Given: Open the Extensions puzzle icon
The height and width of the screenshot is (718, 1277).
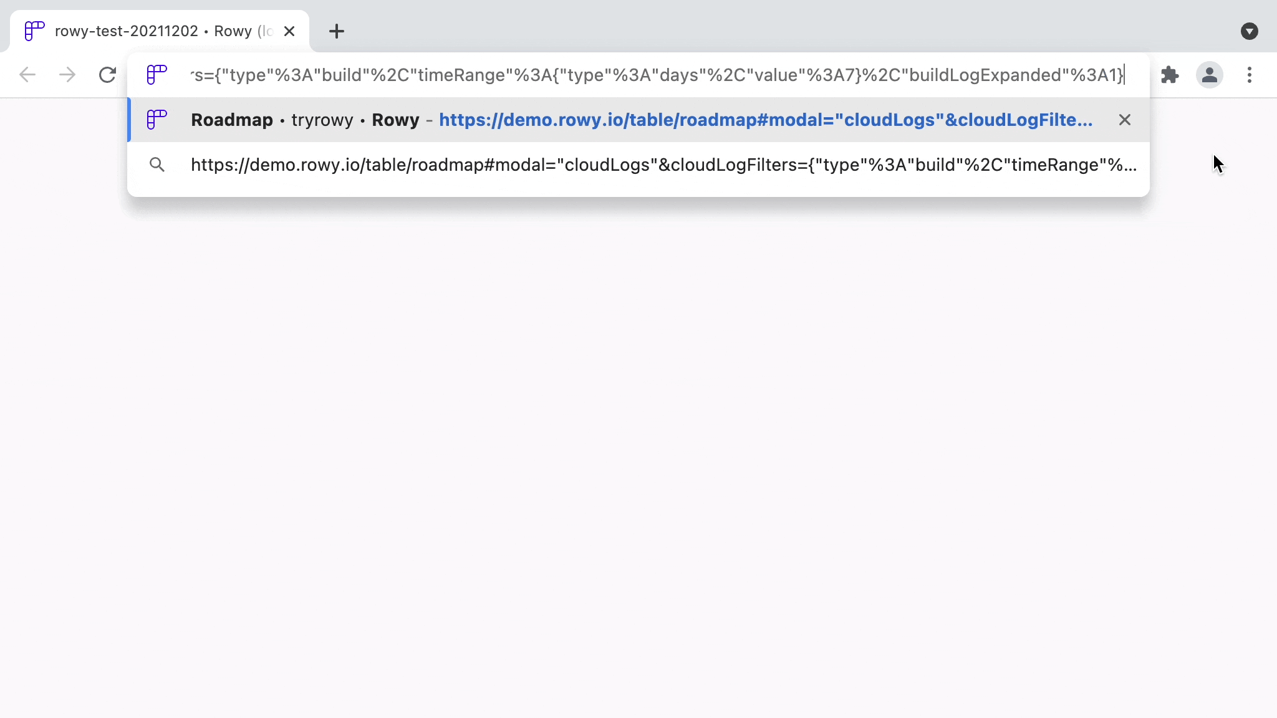Looking at the screenshot, I should (1170, 75).
